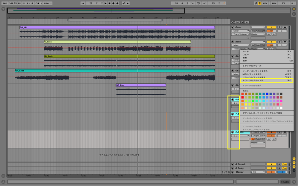Toggle A Reverb return activator
This screenshot has height=186, width=298.
pos(272,164)
